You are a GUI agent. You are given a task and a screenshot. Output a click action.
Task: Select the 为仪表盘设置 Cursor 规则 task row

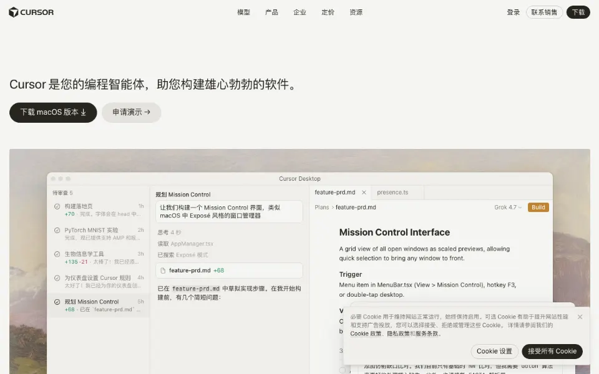(99, 282)
